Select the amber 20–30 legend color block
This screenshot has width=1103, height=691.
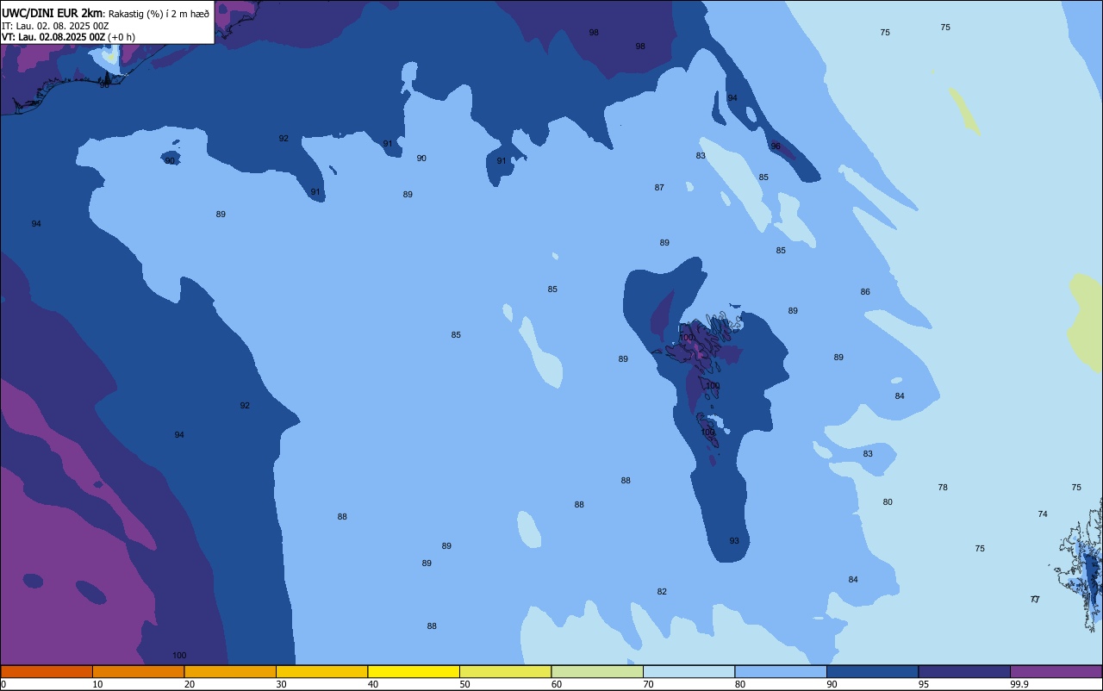(x=230, y=671)
